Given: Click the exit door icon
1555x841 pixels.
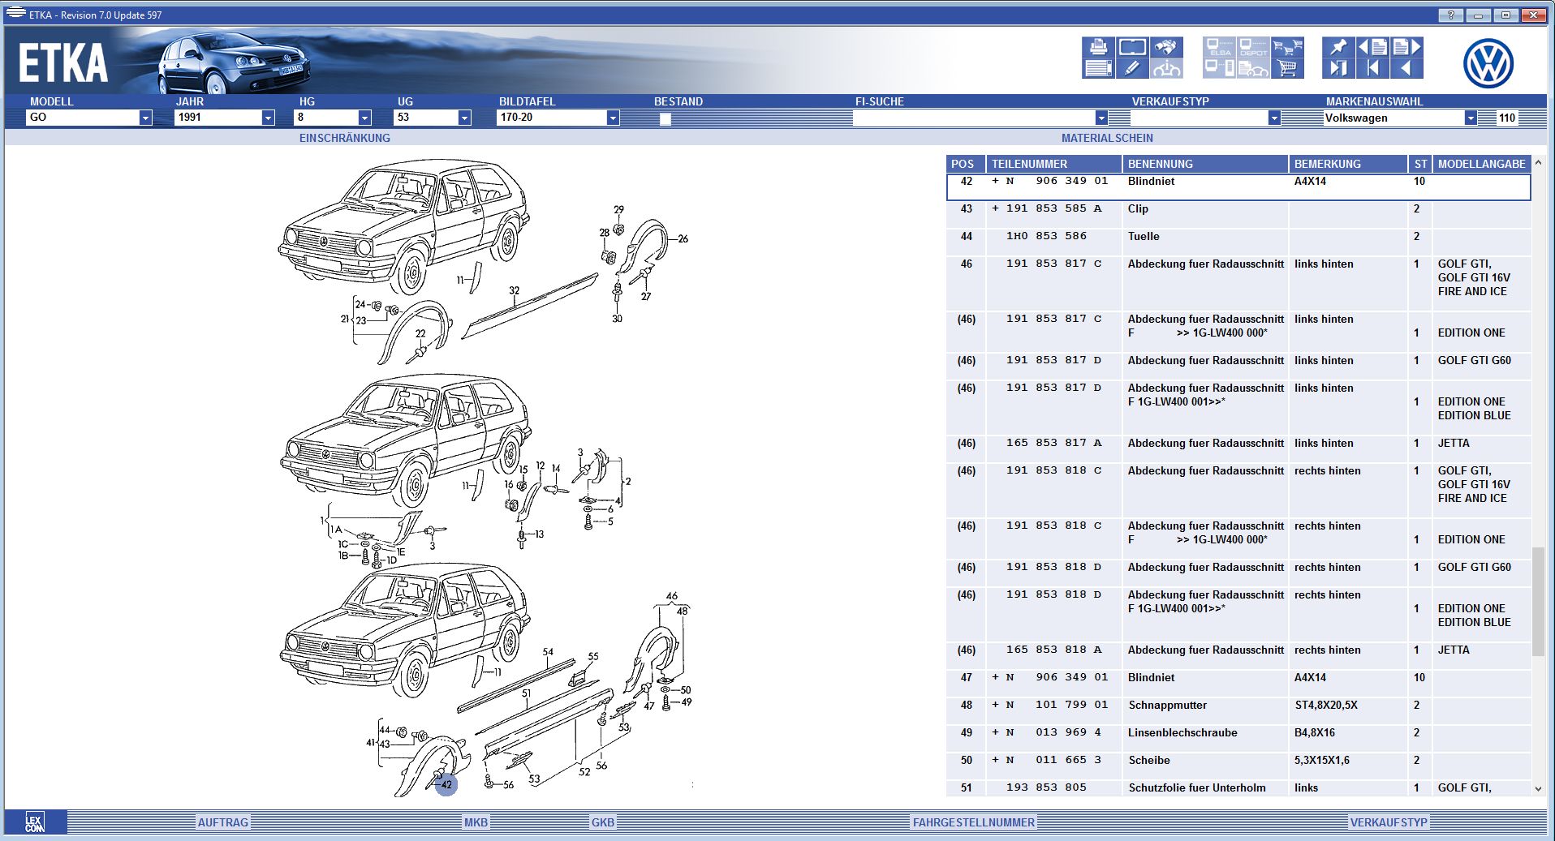Looking at the screenshot, I should click(x=1337, y=69).
